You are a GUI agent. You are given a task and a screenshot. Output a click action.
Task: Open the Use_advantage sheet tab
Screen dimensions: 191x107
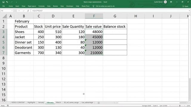[x=87, y=103]
